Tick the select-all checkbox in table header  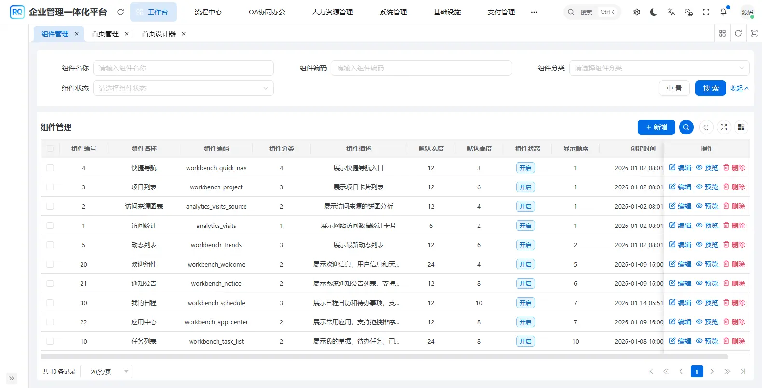click(x=50, y=148)
